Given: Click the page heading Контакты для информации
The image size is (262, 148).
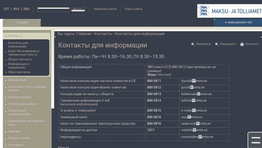Looking at the screenshot, I should pos(103,45).
